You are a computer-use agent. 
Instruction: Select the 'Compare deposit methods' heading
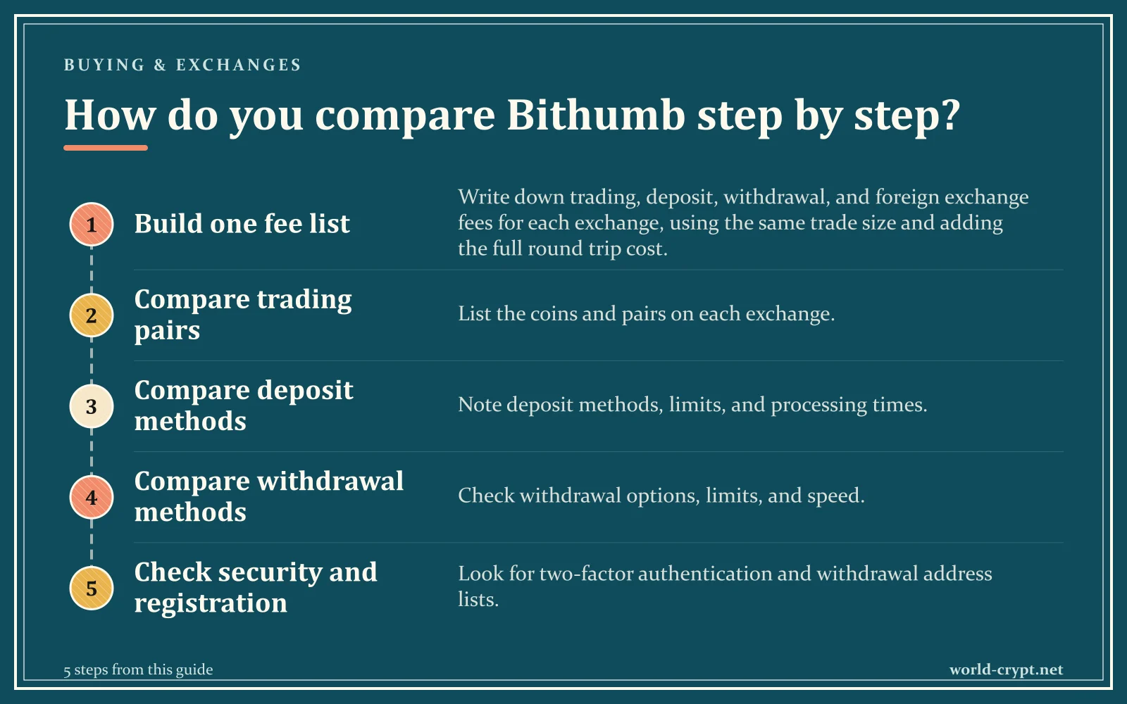(244, 406)
